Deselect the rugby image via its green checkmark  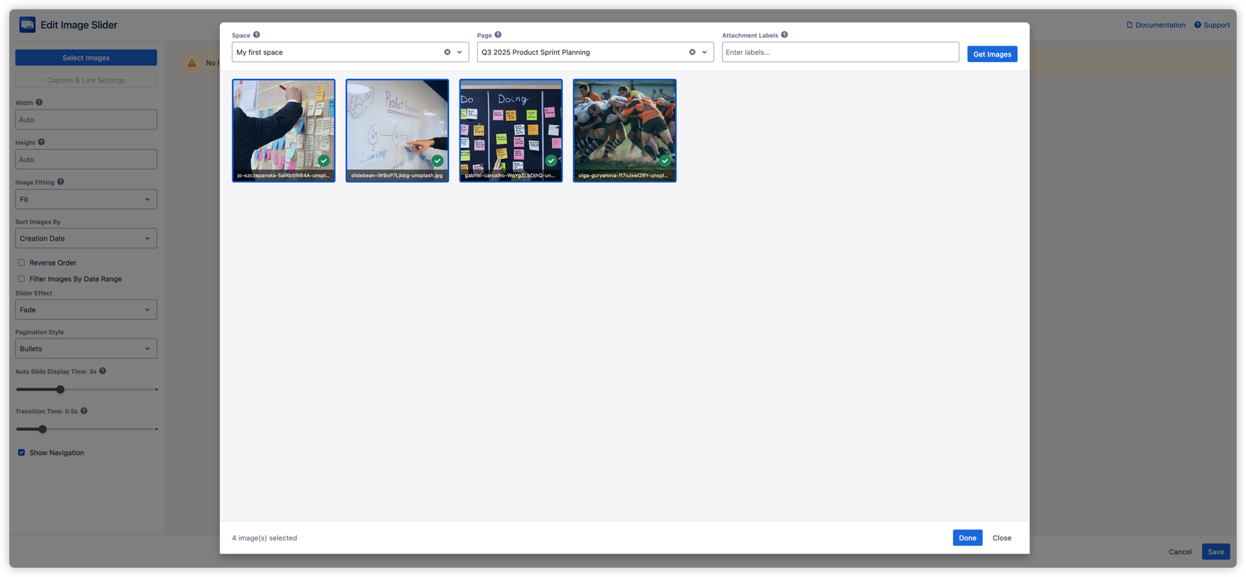665,160
